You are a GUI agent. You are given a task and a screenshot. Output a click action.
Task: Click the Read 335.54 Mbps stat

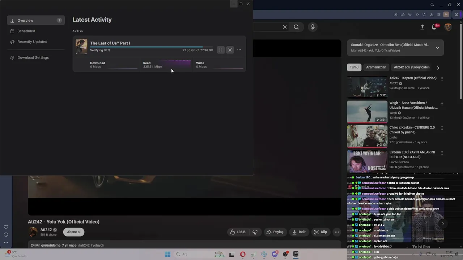tap(166, 65)
